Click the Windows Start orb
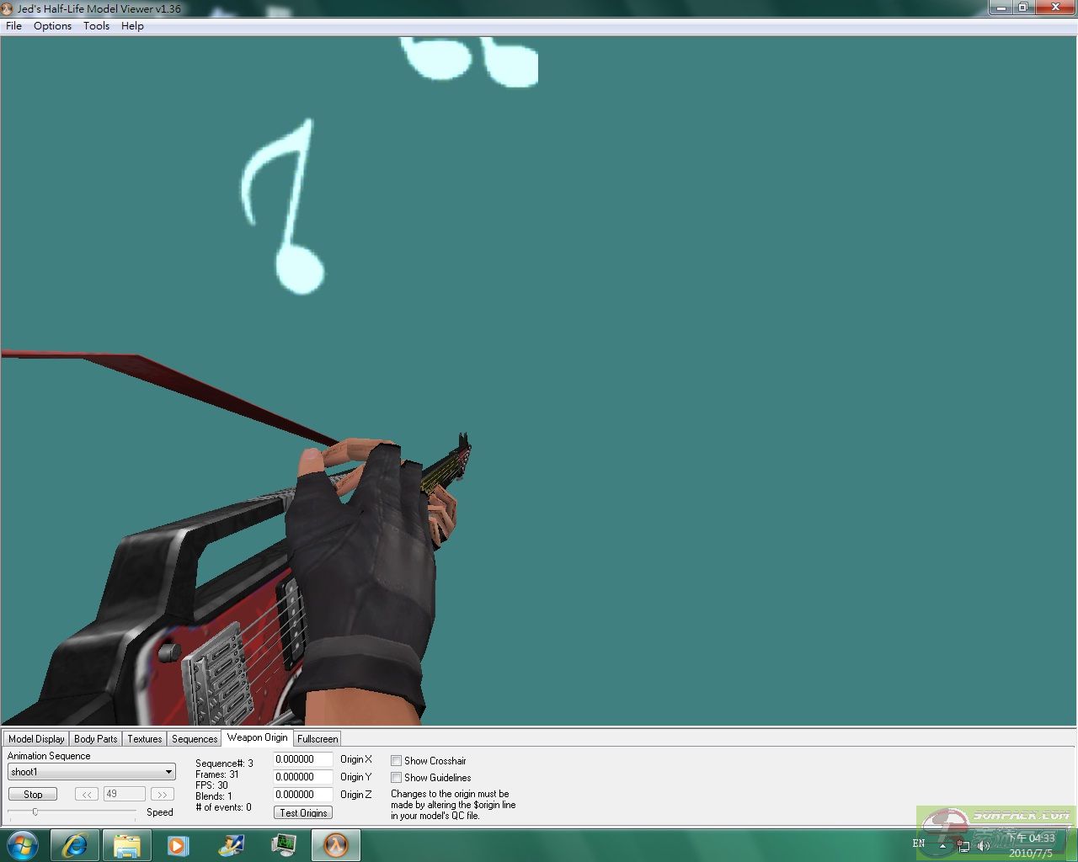Viewport: 1078px width, 862px height. (x=23, y=845)
